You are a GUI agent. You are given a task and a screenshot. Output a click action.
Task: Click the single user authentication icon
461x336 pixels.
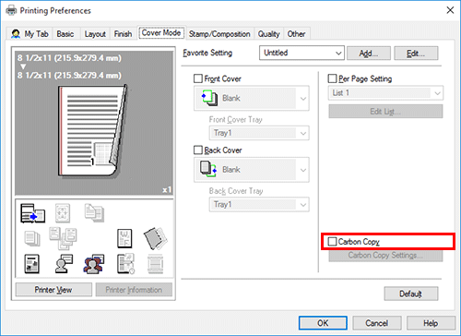64,264
